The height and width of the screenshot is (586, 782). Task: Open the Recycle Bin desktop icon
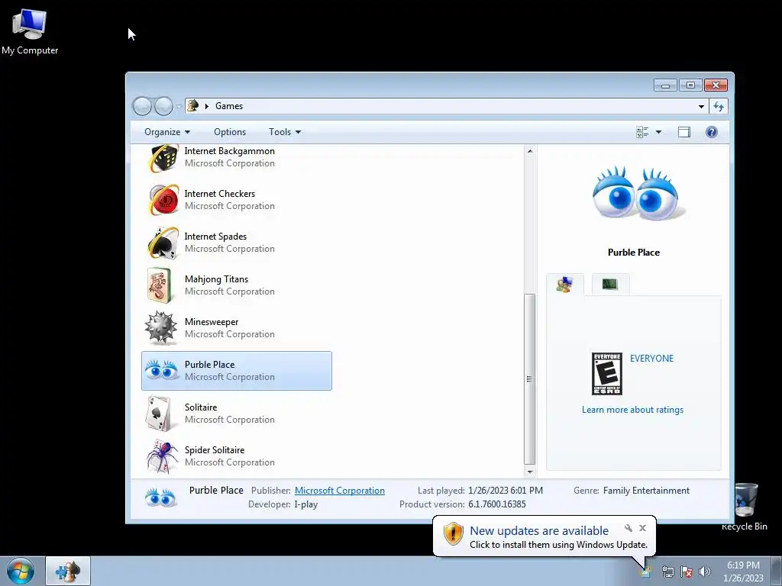click(744, 506)
